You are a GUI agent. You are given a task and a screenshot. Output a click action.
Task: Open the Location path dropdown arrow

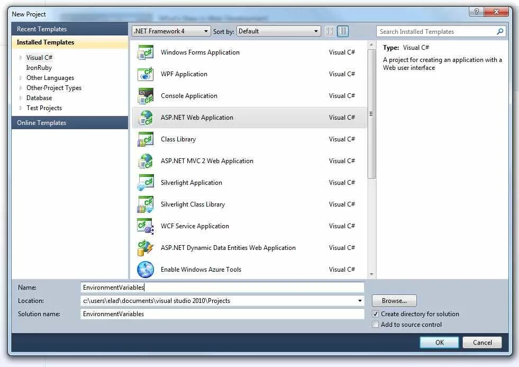tap(360, 301)
